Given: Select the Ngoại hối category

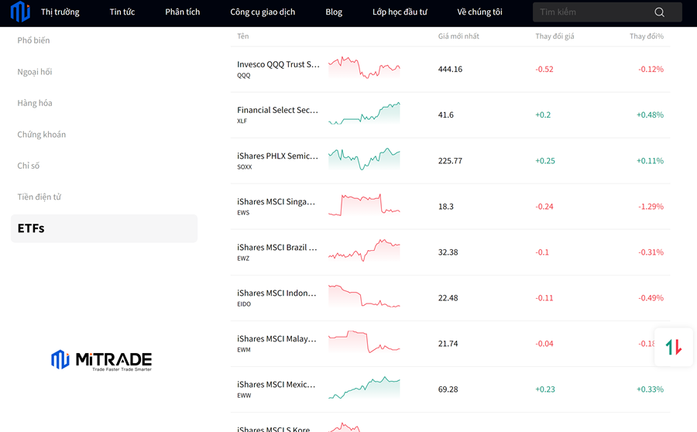Looking at the screenshot, I should pyautogui.click(x=35, y=72).
